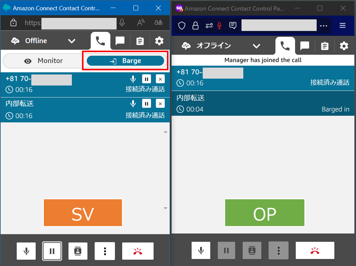Click the OP window address field

pos(279,25)
